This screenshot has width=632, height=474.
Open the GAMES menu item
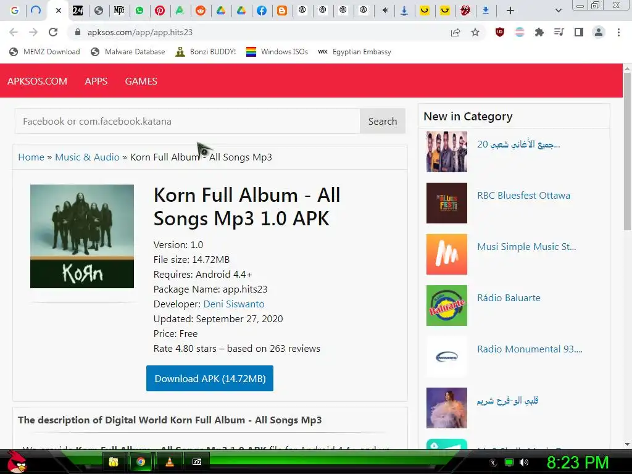(x=141, y=81)
